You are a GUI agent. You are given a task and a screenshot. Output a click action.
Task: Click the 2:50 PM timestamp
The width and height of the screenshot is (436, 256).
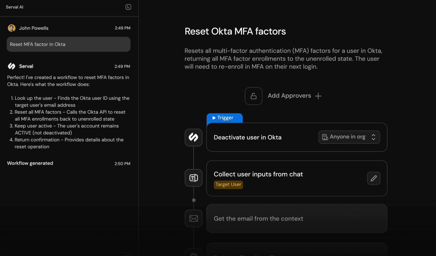pyautogui.click(x=122, y=164)
